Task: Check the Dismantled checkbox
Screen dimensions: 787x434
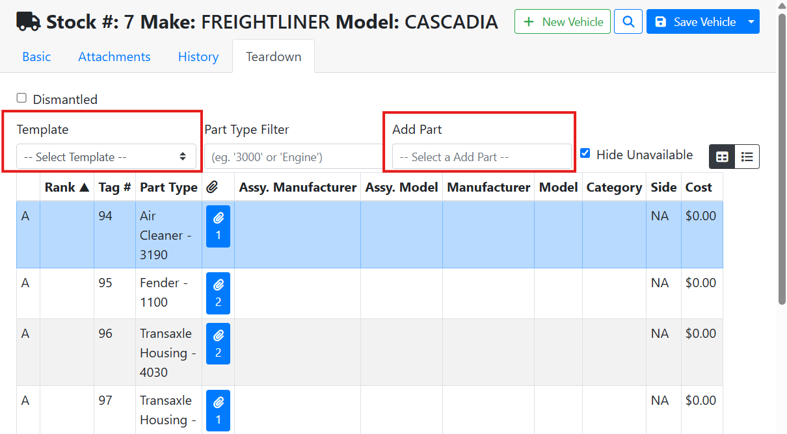Action: click(21, 98)
